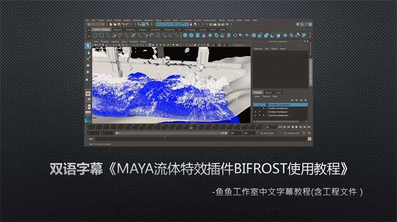Switch to the Rigging shelf tab
Image resolution: width=397 pixels, height=222 pixels.
click(x=142, y=30)
